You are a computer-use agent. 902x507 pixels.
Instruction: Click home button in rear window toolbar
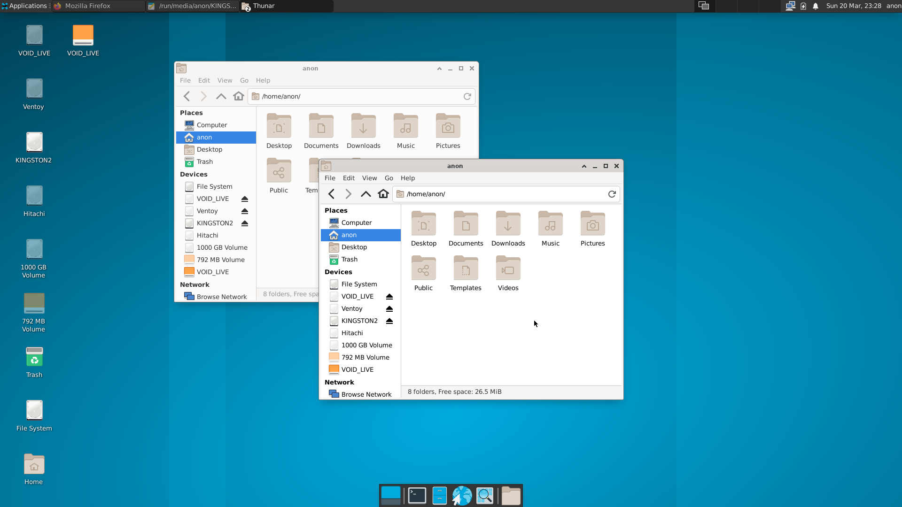pyautogui.click(x=239, y=96)
